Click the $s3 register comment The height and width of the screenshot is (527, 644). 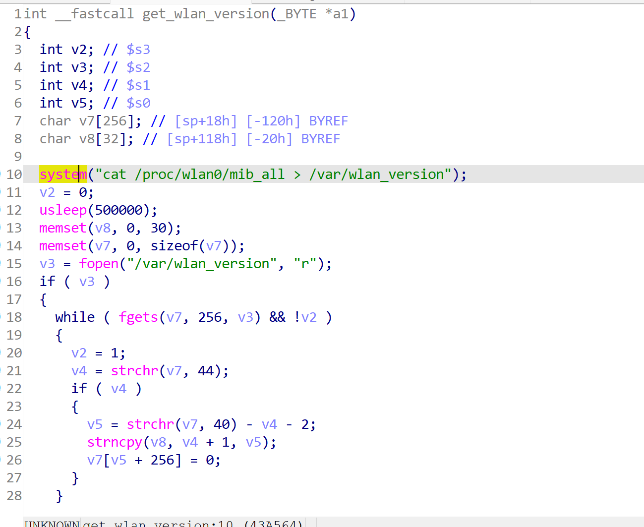tap(138, 50)
